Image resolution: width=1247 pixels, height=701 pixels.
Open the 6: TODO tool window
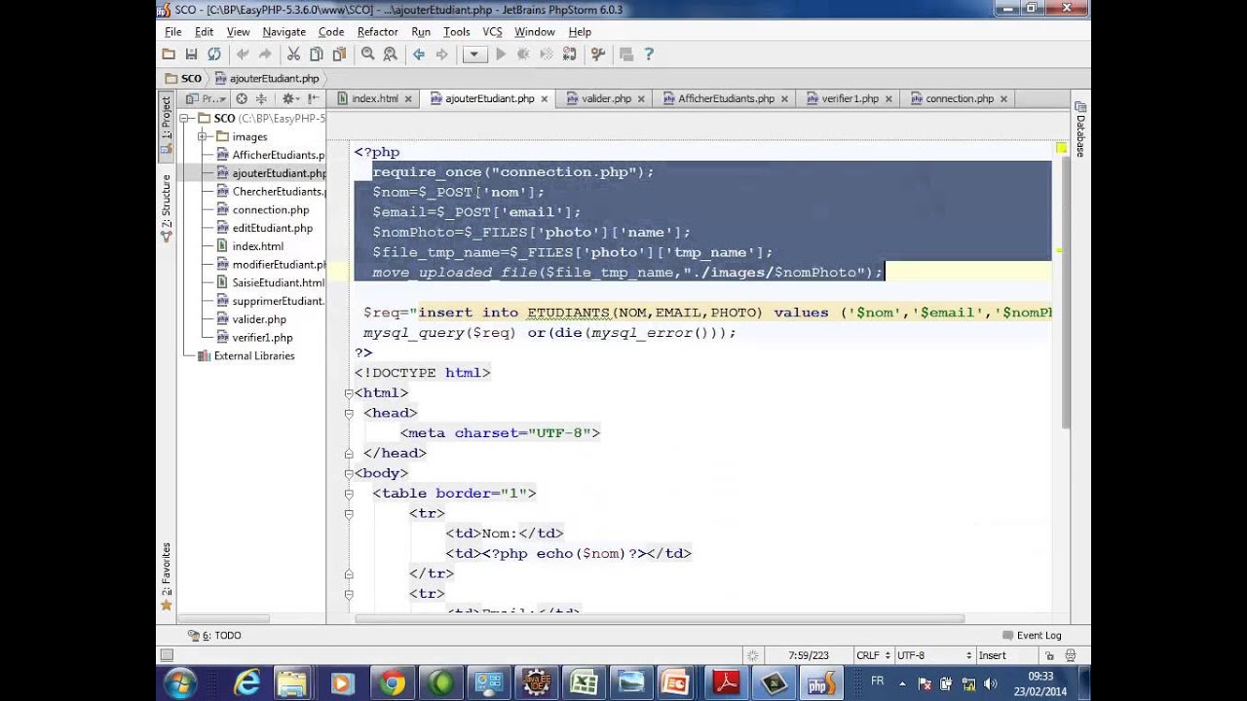[214, 635]
